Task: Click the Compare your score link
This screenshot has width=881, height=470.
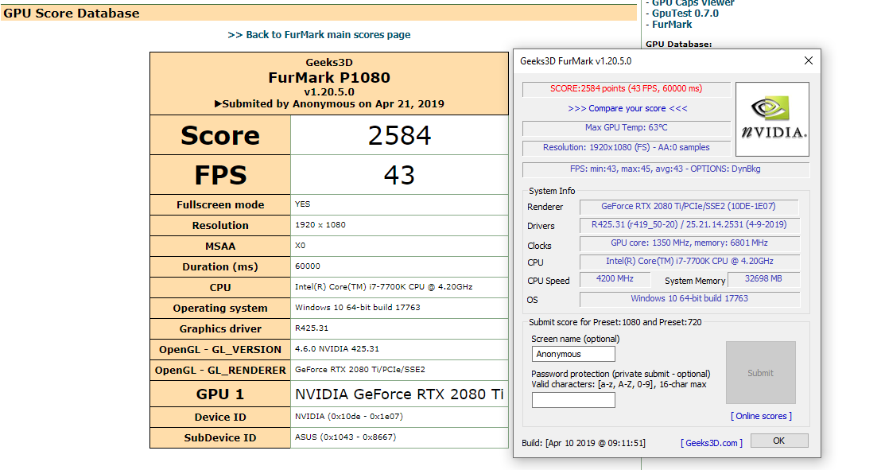Action: click(x=627, y=108)
